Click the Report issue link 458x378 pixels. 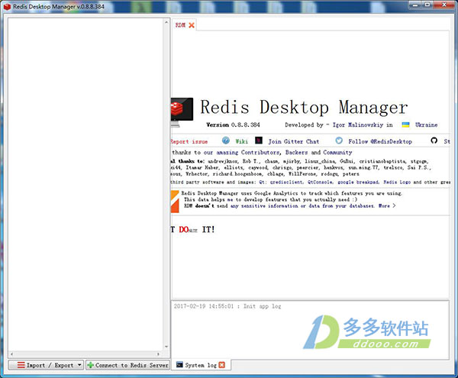(189, 141)
